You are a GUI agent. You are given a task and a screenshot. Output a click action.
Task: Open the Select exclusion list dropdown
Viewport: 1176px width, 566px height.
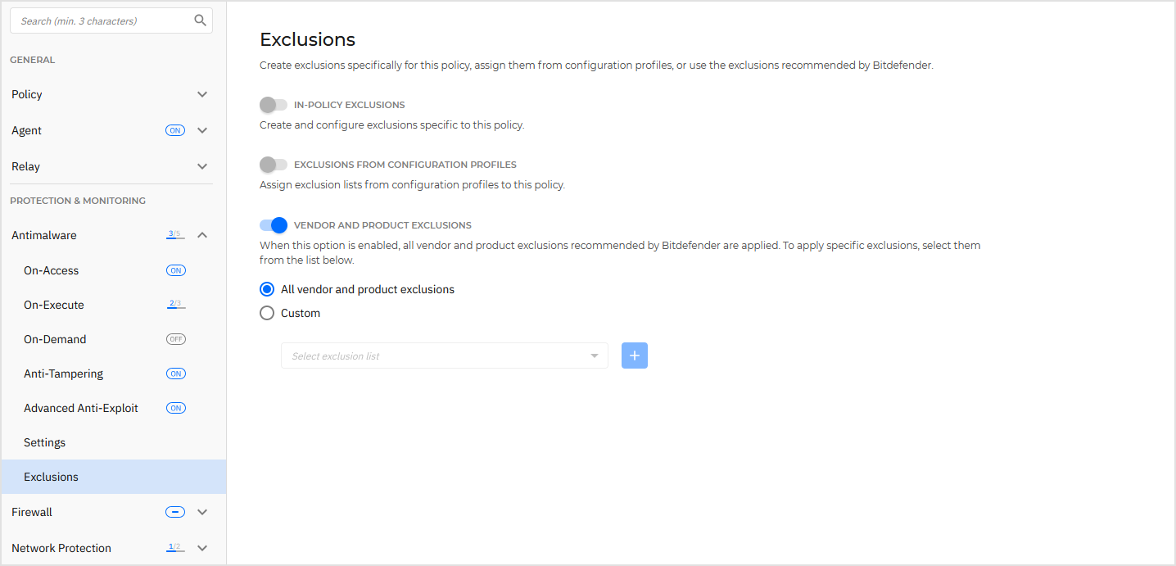pos(444,355)
